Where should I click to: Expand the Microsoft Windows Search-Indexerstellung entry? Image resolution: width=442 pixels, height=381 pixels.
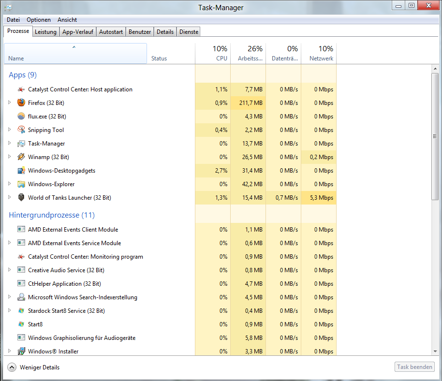[9, 296]
